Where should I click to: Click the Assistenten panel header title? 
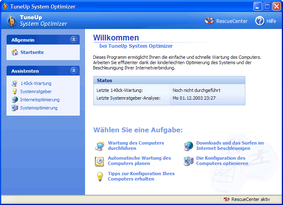click(25, 71)
